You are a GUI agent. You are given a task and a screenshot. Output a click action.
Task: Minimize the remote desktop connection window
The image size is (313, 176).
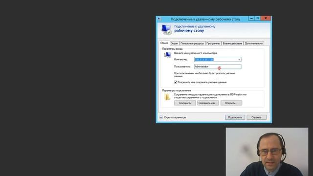pyautogui.click(x=251, y=19)
